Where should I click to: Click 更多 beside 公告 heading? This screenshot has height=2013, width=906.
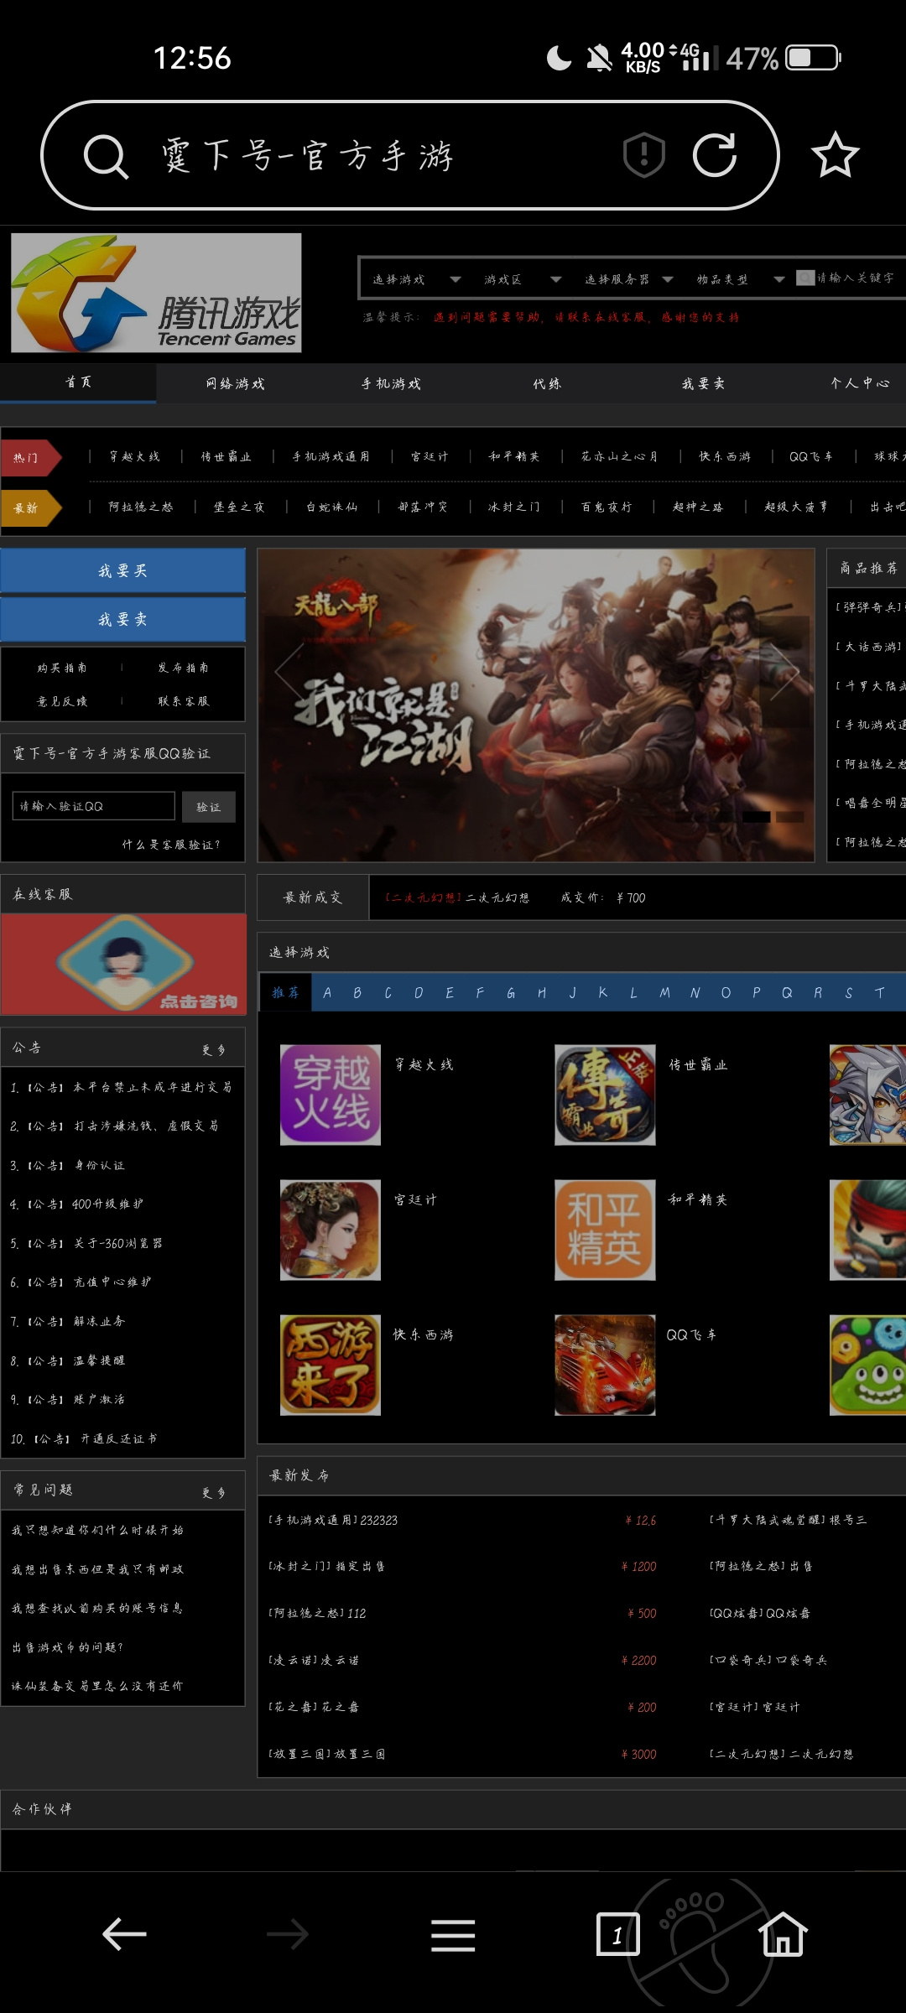214,1050
